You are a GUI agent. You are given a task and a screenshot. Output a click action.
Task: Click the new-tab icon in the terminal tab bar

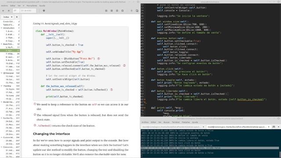point(274,127)
